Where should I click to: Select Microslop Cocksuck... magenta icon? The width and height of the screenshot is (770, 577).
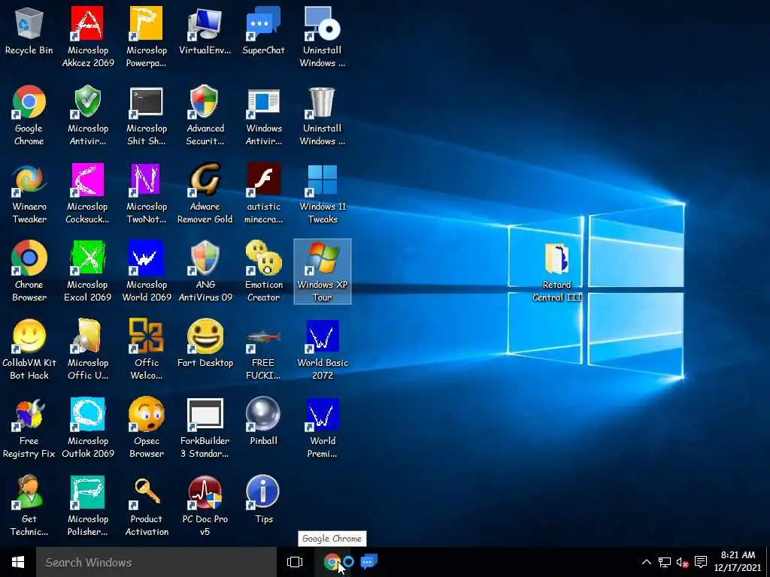click(x=88, y=193)
